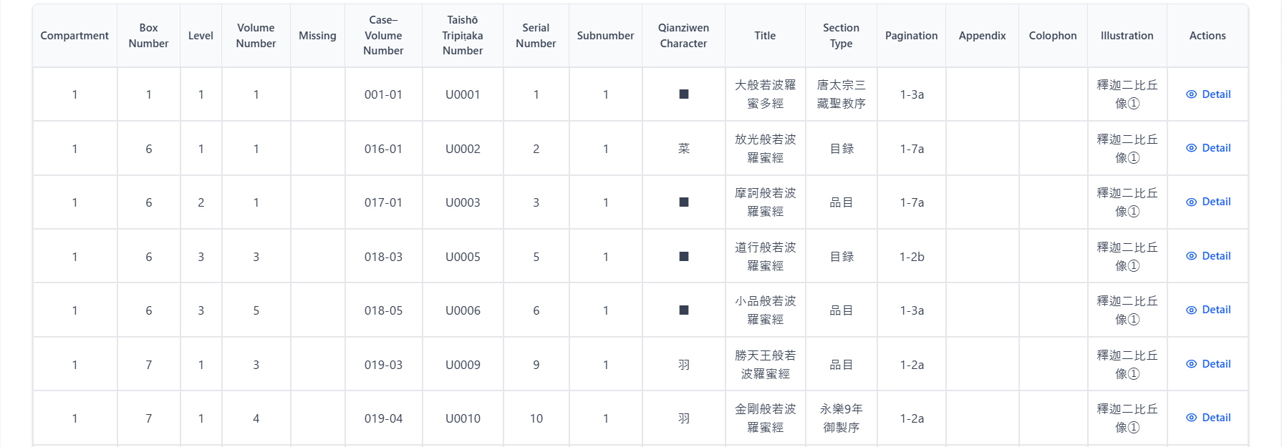Click the Taishō Tripiṭaka Number header
The image size is (1282, 447).
click(463, 36)
